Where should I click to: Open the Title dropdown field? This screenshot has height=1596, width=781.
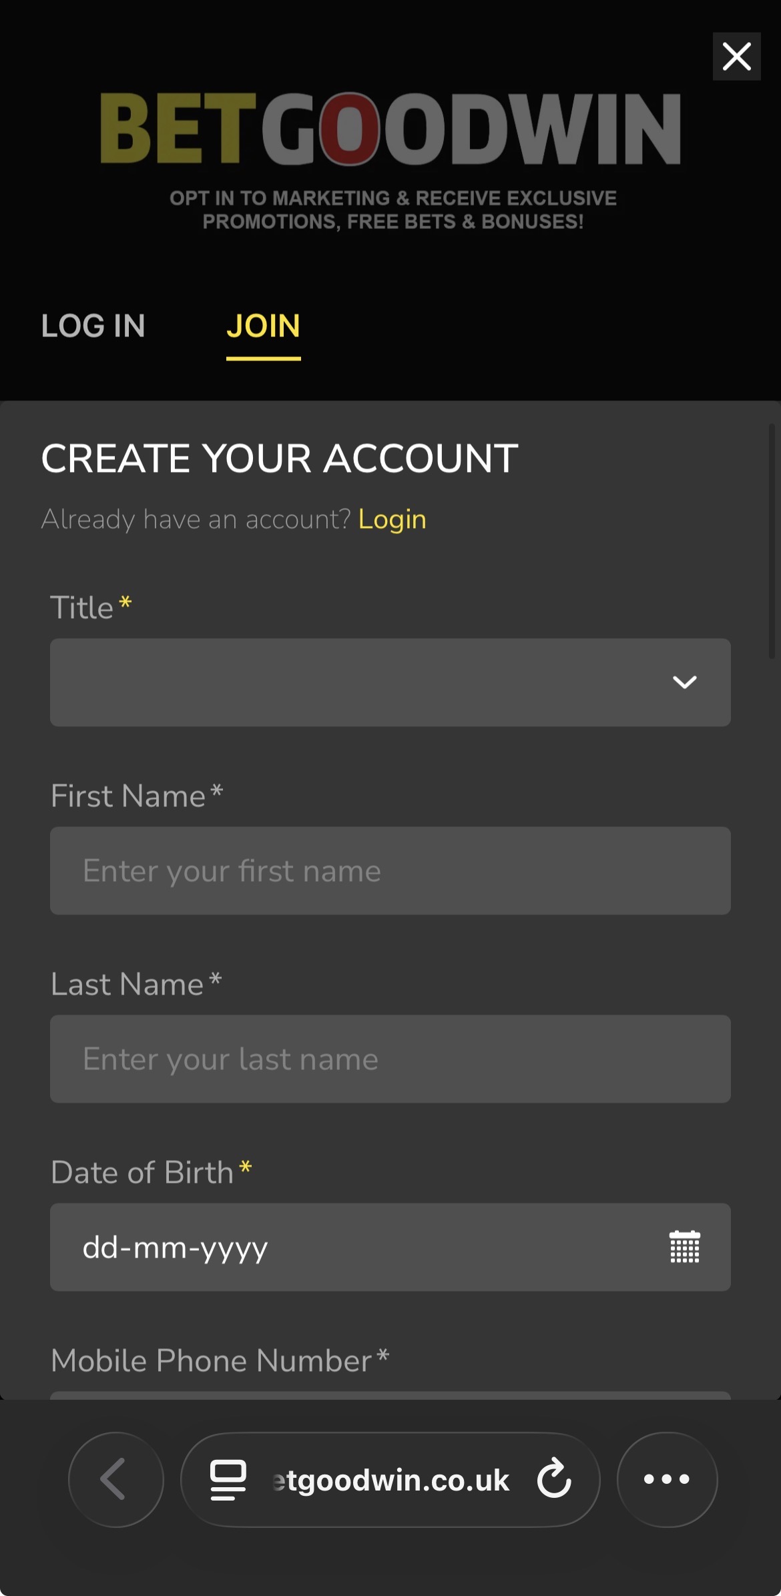[x=360, y=682]
